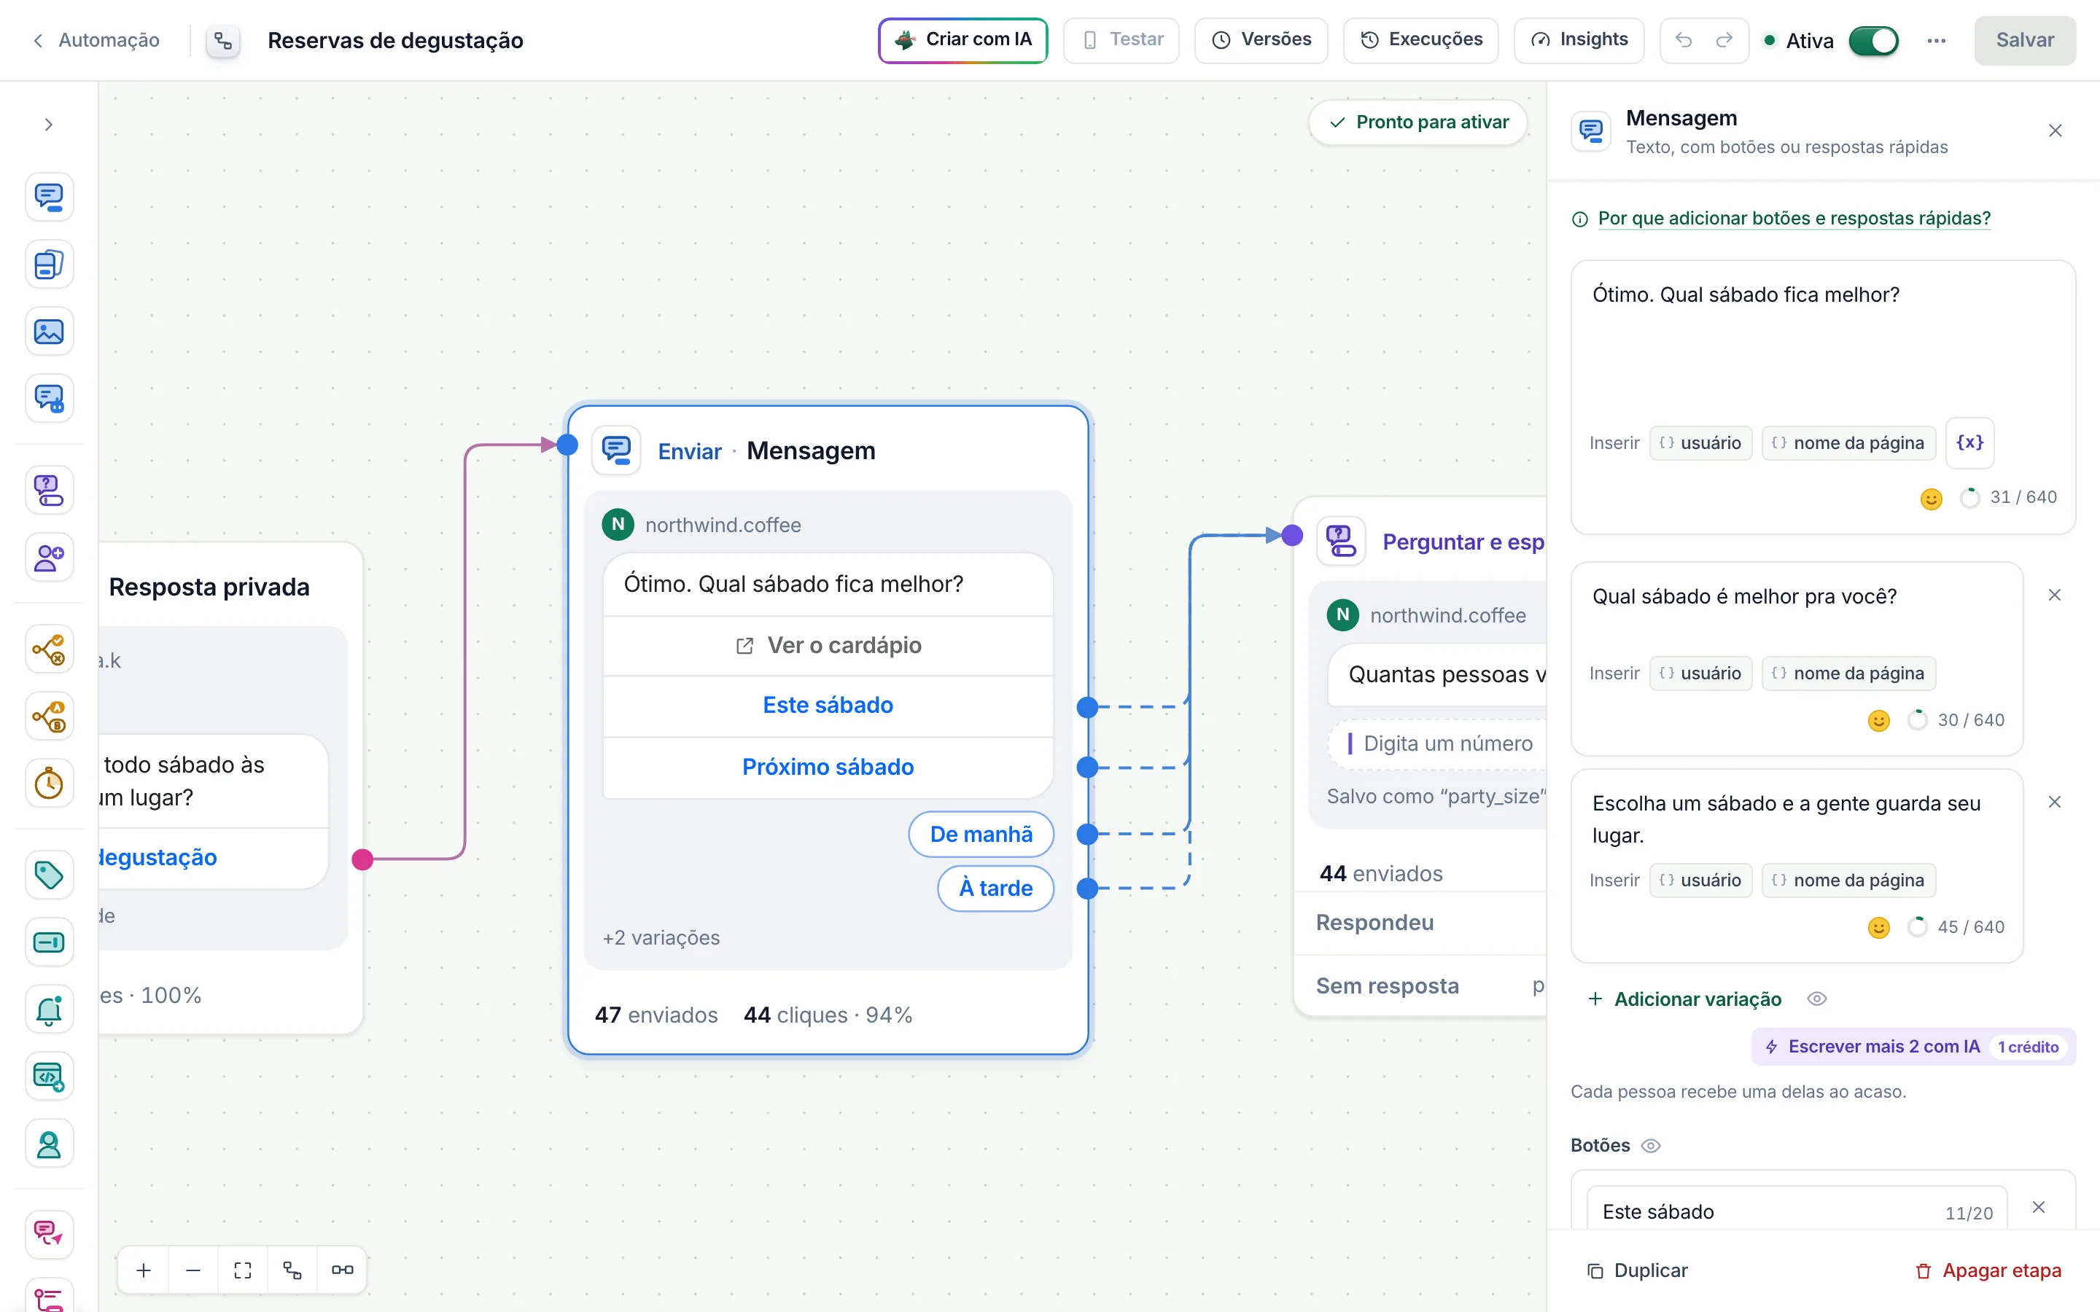Close the Mensagem side panel
2100x1312 pixels.
click(x=2055, y=131)
